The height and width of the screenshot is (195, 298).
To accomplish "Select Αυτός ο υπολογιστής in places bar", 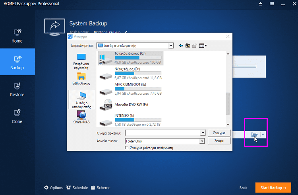I will pos(81,99).
